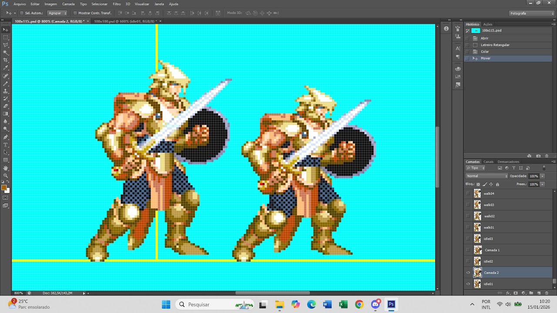
Task: Open the Filtro menu
Action: click(x=117, y=4)
